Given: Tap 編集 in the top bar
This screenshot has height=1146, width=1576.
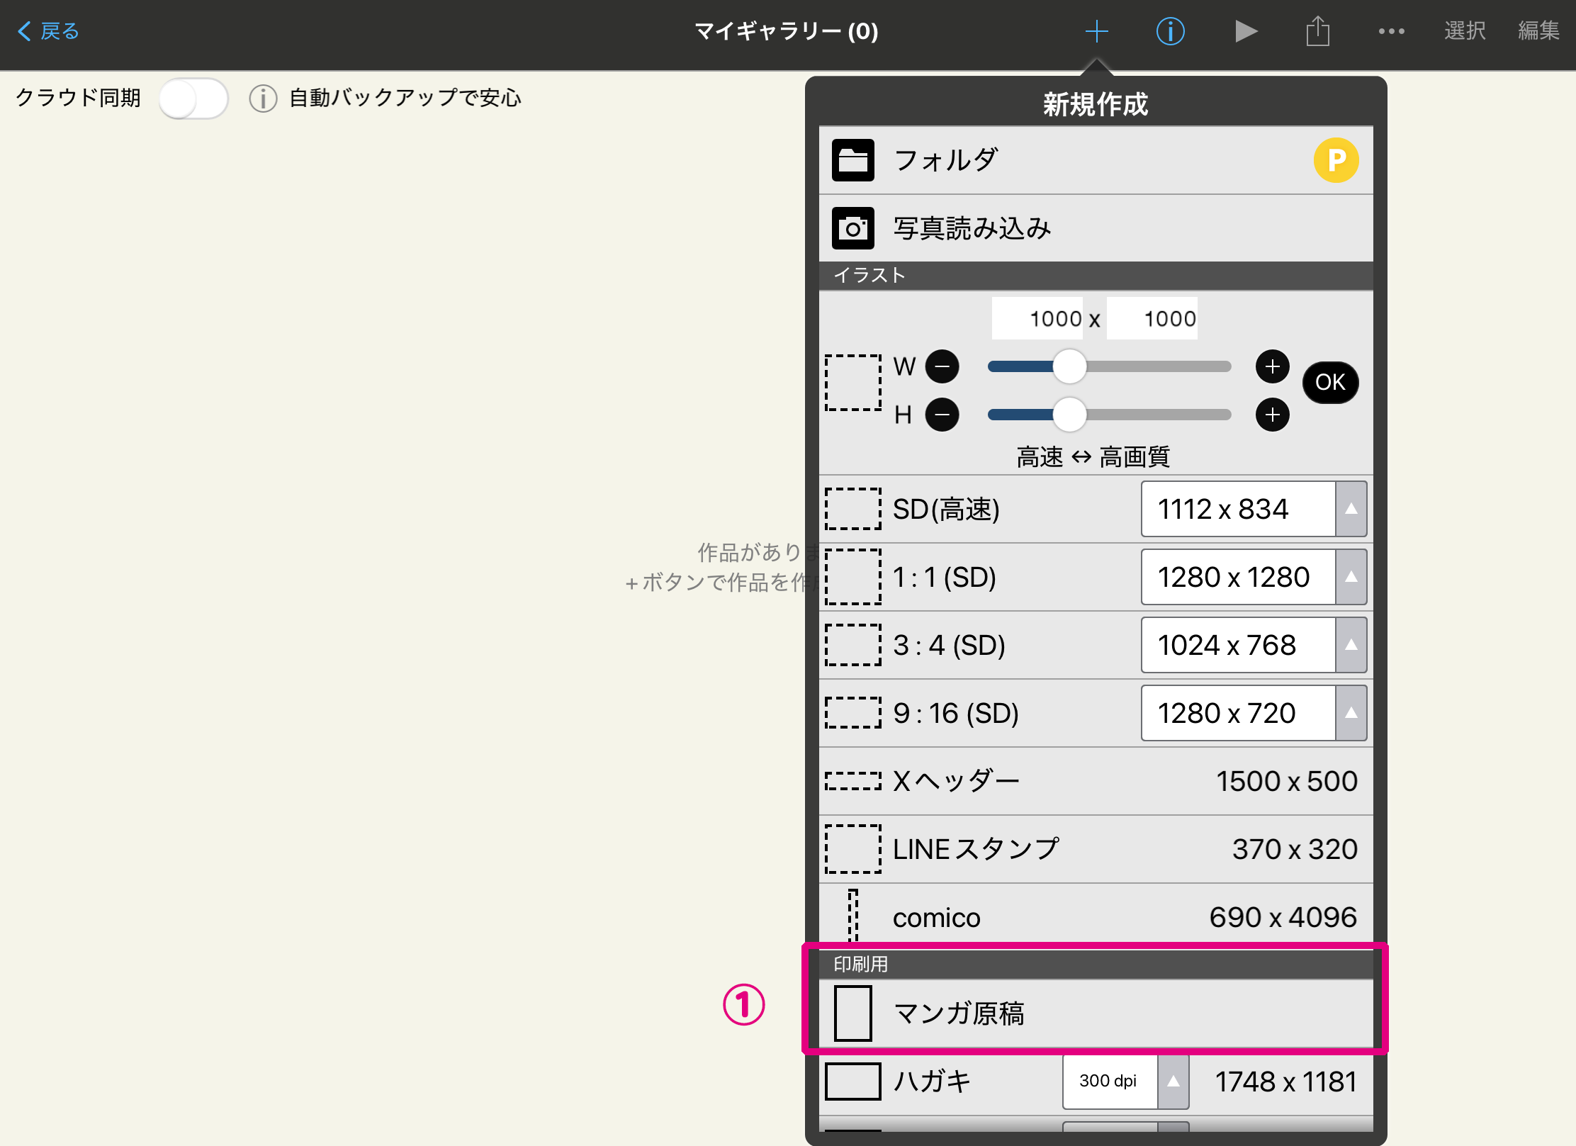Looking at the screenshot, I should (1538, 31).
